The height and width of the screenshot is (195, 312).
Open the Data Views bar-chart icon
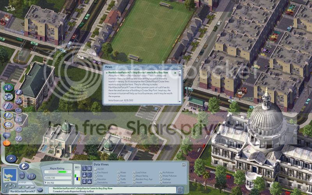pos(89,181)
